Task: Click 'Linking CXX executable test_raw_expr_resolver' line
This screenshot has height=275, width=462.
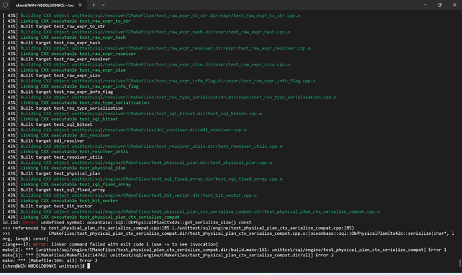Action: (69, 54)
